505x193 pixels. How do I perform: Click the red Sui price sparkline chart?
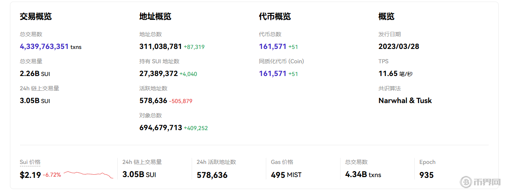point(88,174)
